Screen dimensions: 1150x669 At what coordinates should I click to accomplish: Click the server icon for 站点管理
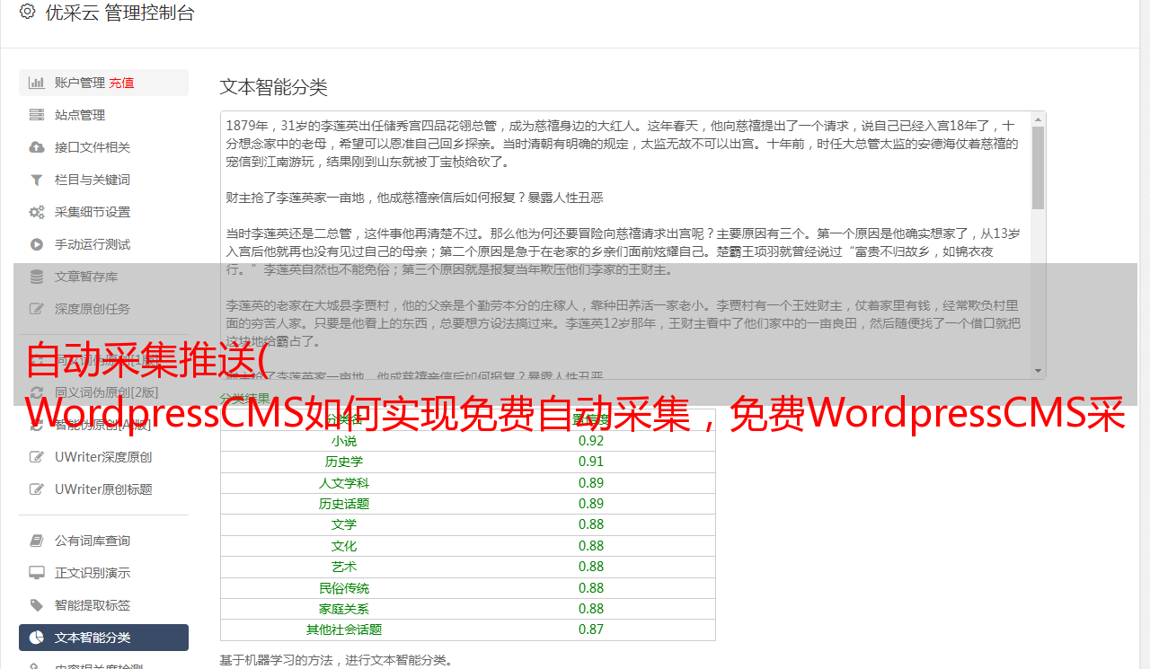[37, 115]
